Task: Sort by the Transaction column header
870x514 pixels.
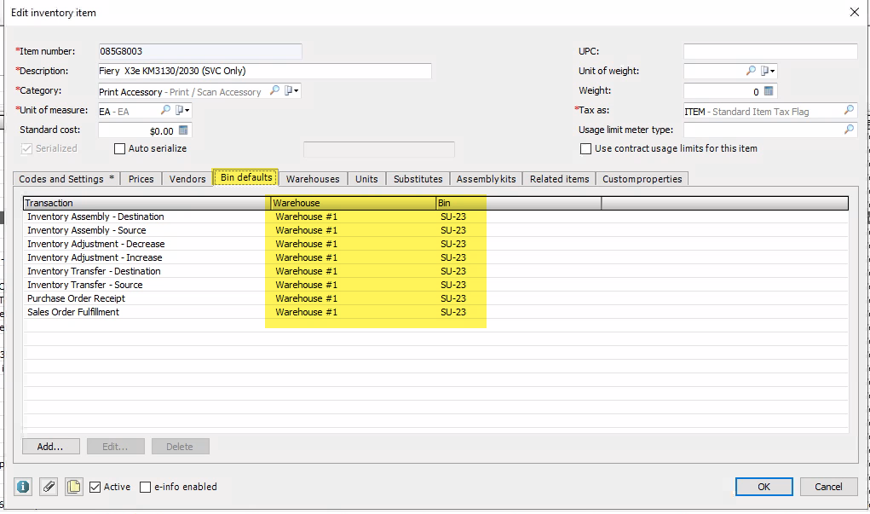Action: point(147,203)
